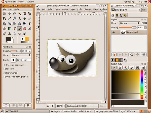
Task: Adjust the Layers Opacity slider
Action: point(128,27)
